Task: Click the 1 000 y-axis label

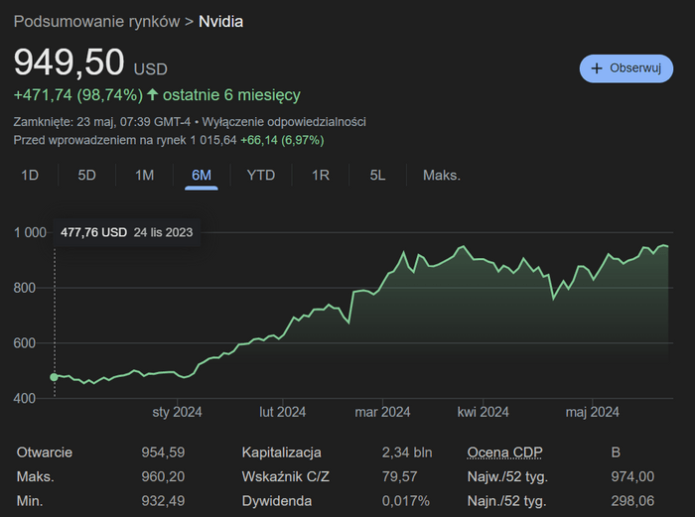Action: [30, 232]
